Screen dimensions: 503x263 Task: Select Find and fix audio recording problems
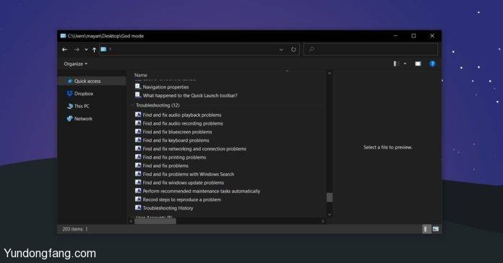[x=183, y=123]
